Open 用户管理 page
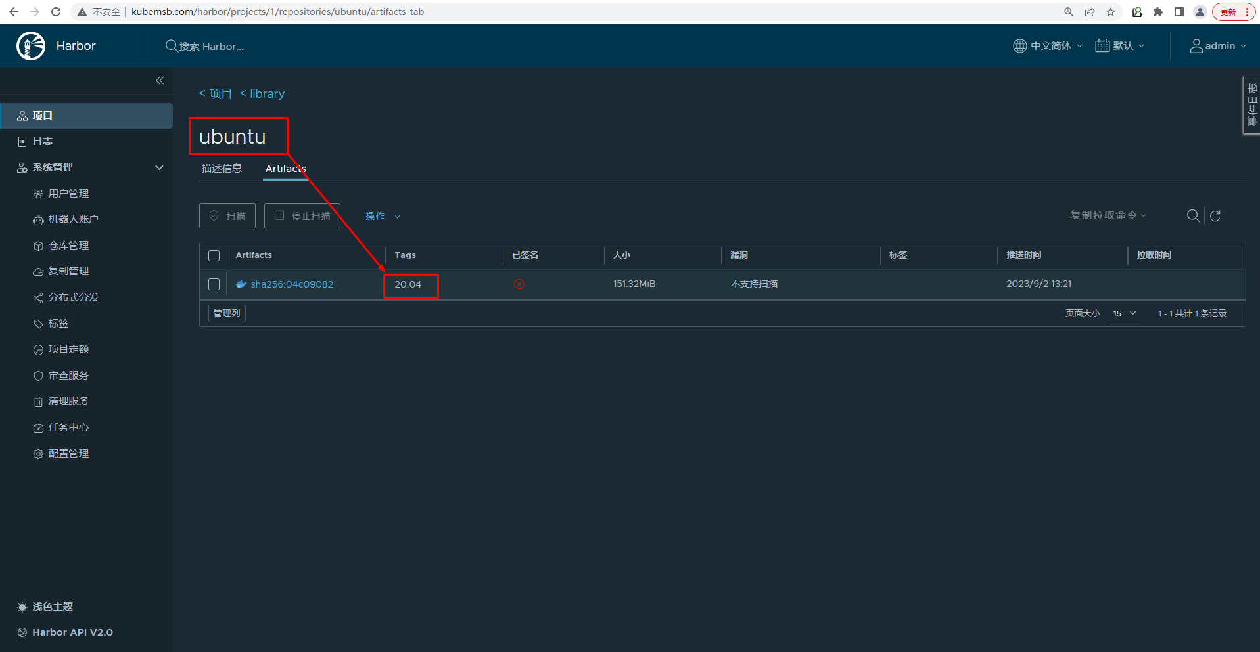This screenshot has width=1260, height=652. pos(68,194)
